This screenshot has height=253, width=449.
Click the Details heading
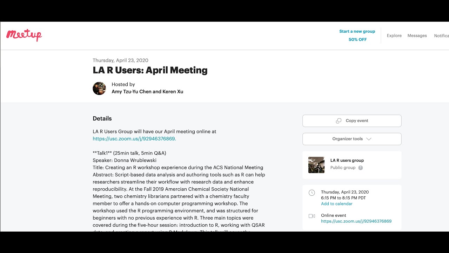pos(102,118)
